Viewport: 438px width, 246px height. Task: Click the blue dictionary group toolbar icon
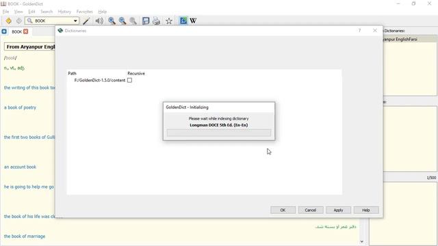pyautogui.click(x=183, y=20)
